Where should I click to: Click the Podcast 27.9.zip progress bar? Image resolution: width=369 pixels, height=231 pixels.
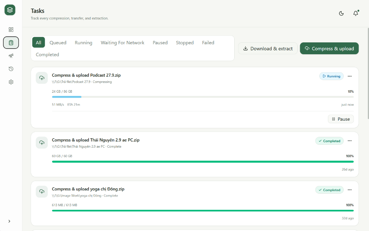(x=203, y=97)
